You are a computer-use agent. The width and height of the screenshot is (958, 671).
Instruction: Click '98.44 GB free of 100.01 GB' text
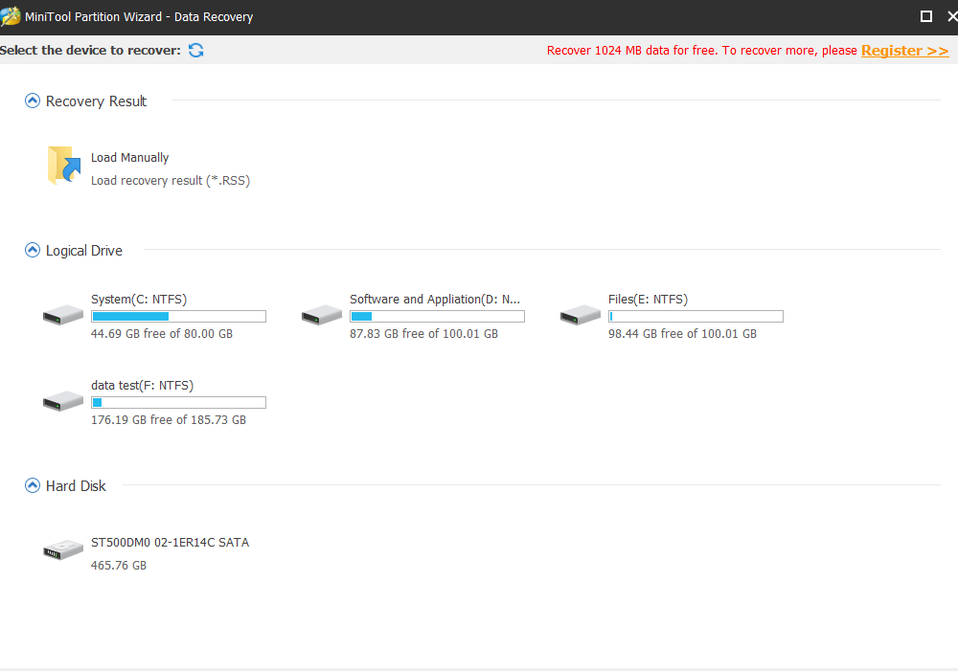click(682, 334)
